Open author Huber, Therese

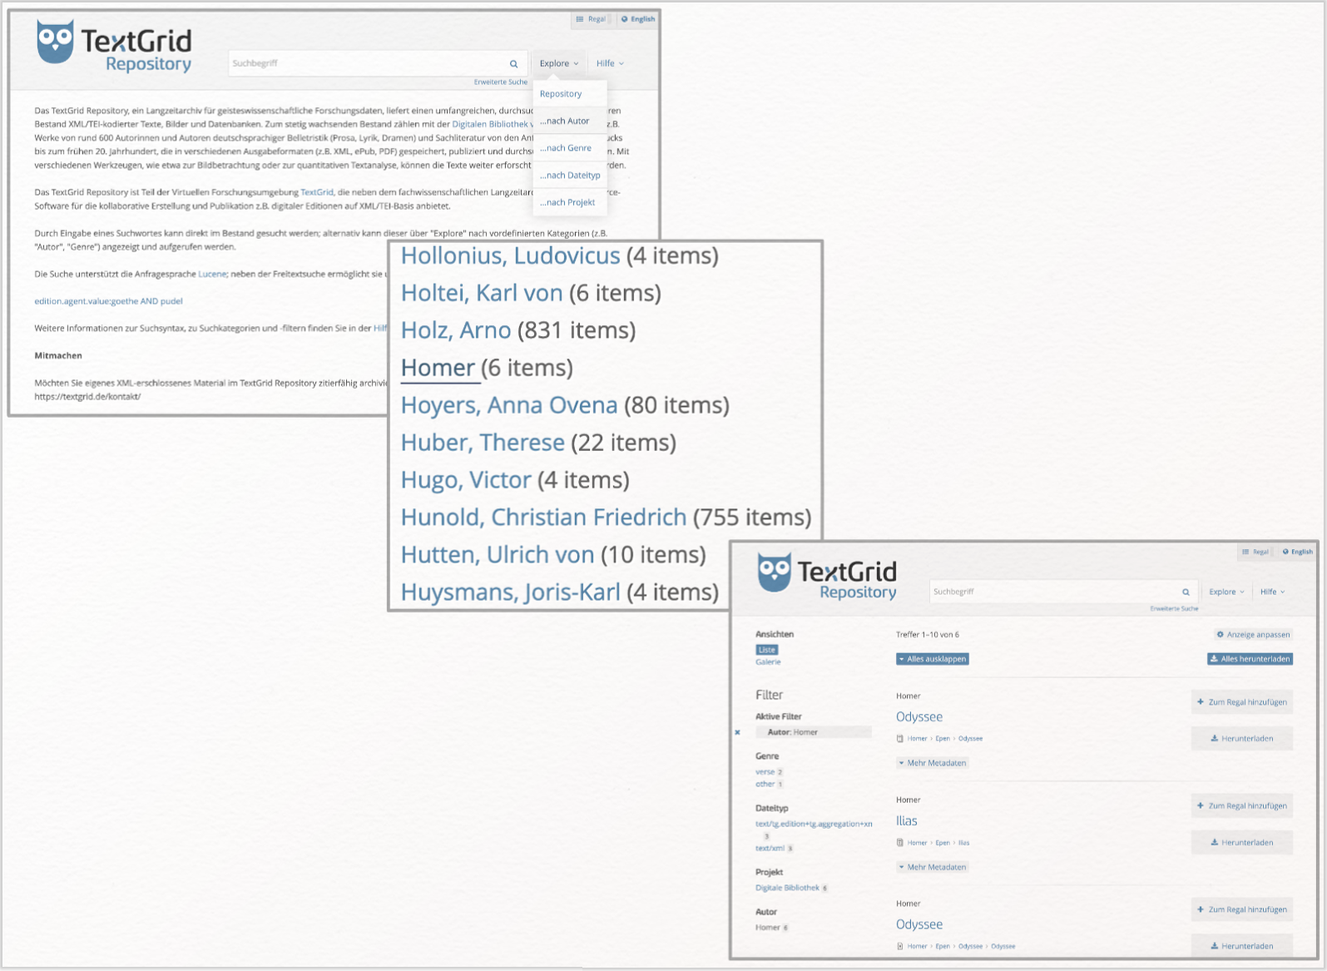pyautogui.click(x=483, y=443)
